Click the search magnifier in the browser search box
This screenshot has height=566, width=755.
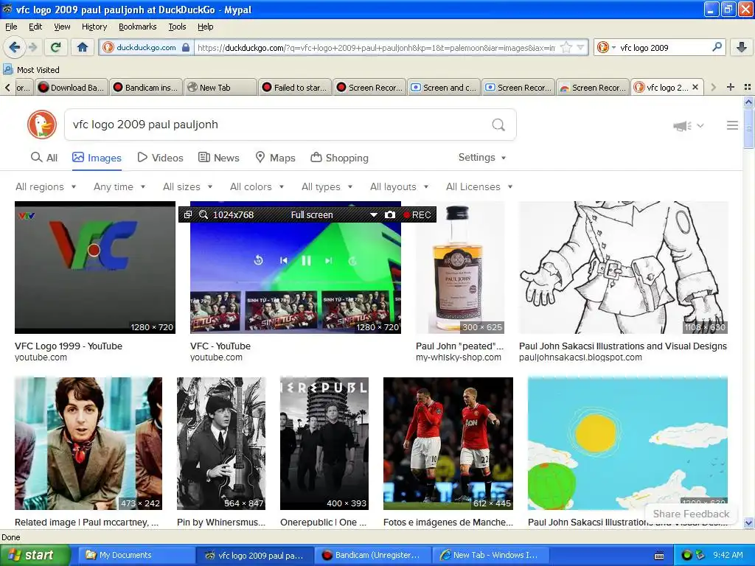point(717,47)
